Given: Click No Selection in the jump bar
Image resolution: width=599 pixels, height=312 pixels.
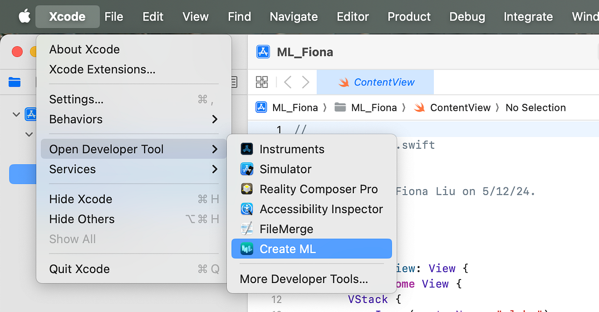Looking at the screenshot, I should pos(535,107).
